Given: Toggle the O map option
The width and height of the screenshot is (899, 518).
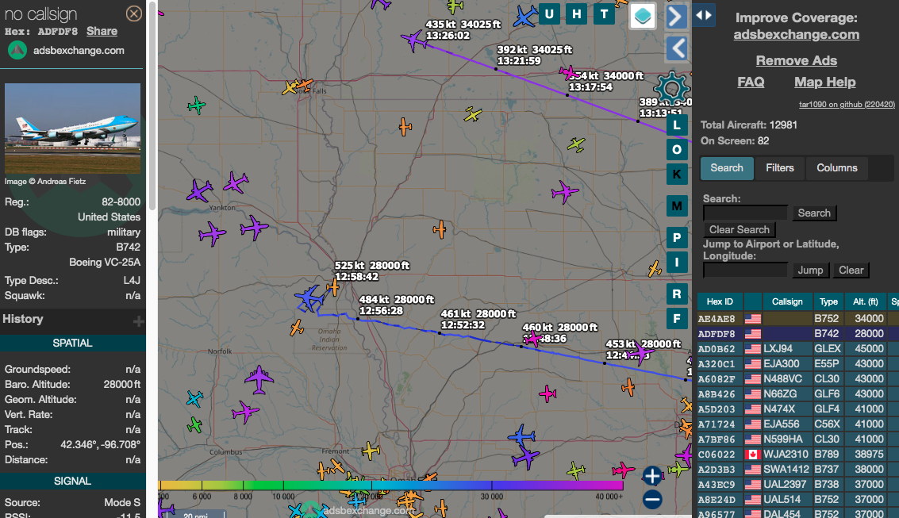Looking at the screenshot, I should point(677,150).
